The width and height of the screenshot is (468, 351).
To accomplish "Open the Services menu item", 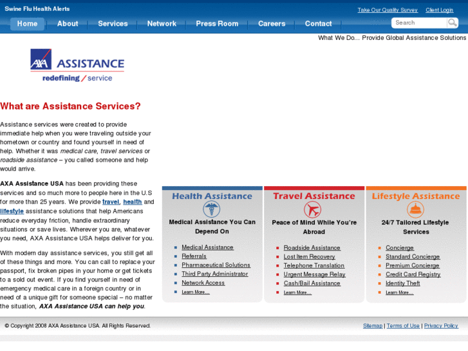I will 113,24.
